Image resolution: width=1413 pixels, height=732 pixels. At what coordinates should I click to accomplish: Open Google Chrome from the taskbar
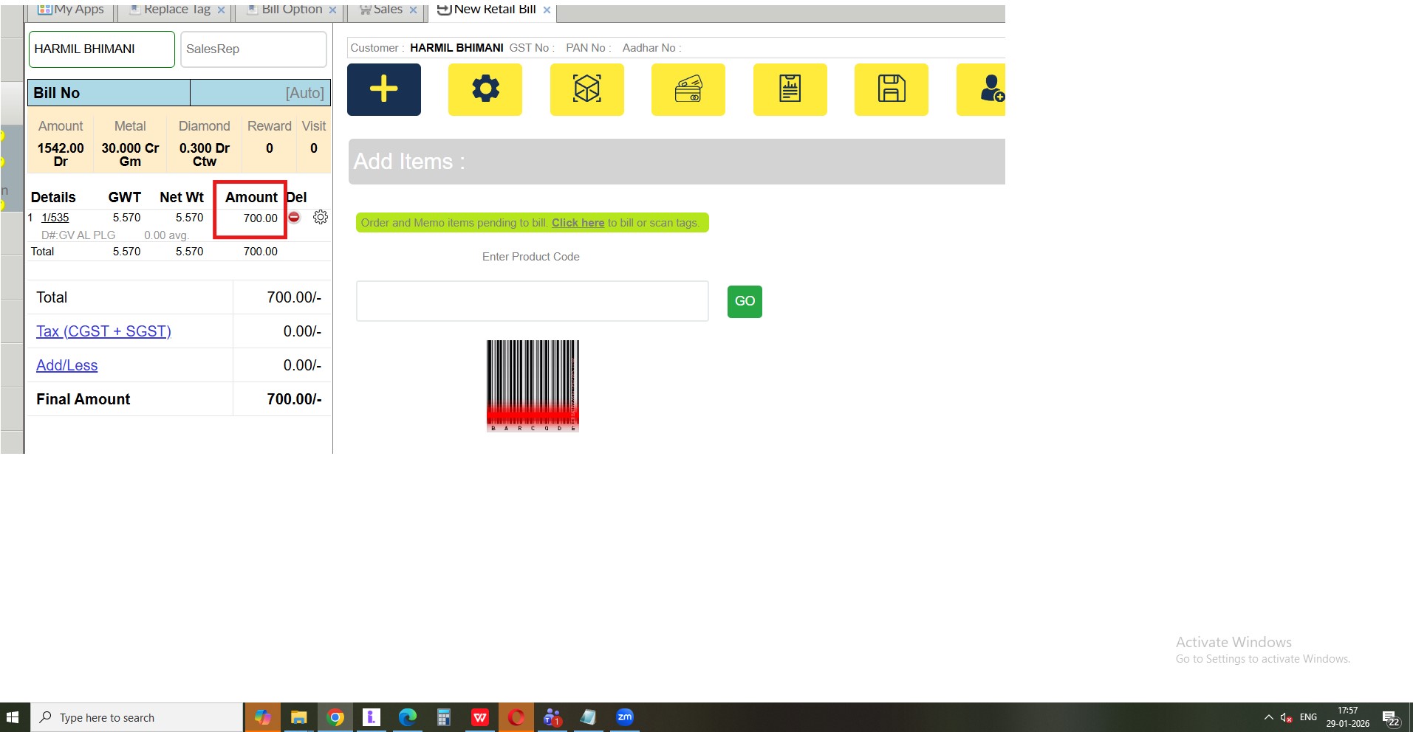click(x=335, y=717)
